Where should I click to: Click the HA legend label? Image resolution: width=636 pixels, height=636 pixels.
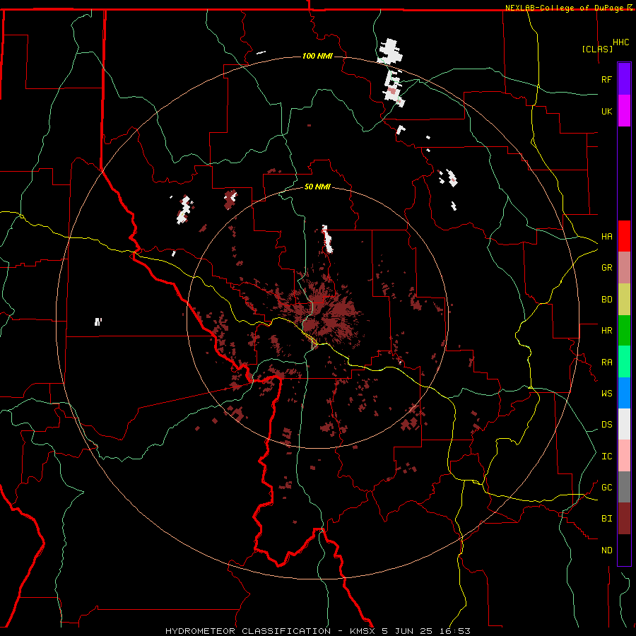coord(606,237)
